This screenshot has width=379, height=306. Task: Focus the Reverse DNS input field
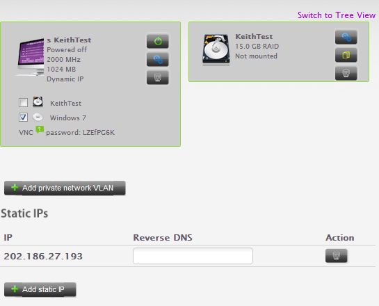tap(193, 256)
